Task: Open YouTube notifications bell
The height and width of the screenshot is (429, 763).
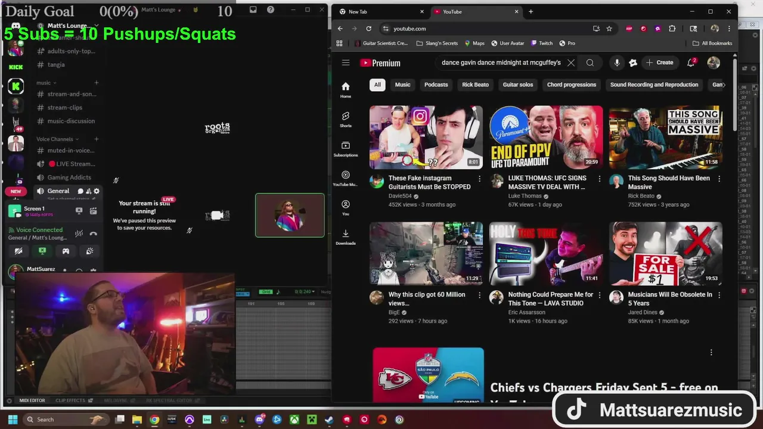Action: (691, 63)
